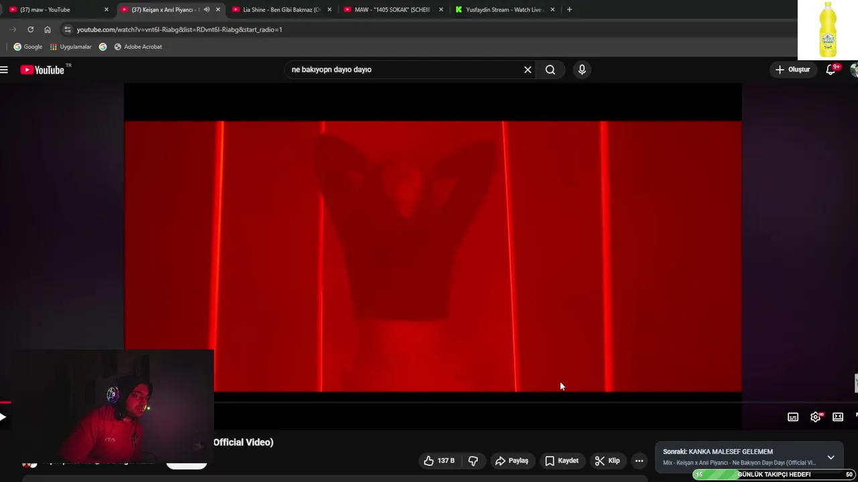Dislike the video with thumbs down

pos(473,461)
